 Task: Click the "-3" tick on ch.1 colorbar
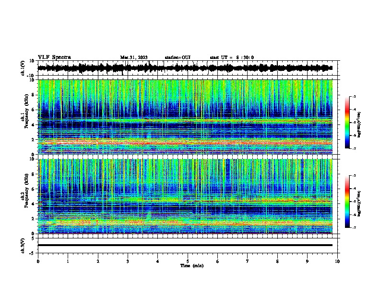click(x=354, y=96)
